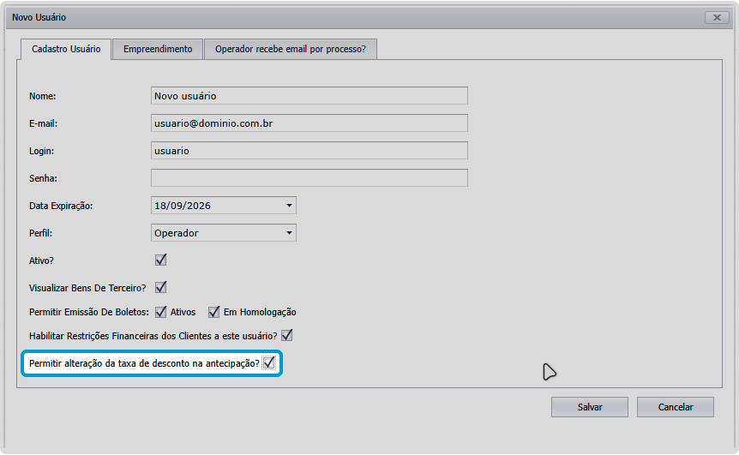Select the Senha password field
Viewport: 739px width, 455px height.
click(x=309, y=178)
